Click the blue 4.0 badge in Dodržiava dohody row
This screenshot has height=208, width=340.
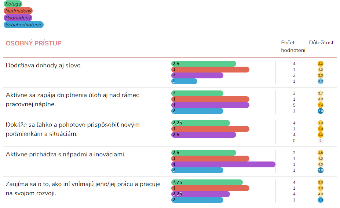click(321, 81)
